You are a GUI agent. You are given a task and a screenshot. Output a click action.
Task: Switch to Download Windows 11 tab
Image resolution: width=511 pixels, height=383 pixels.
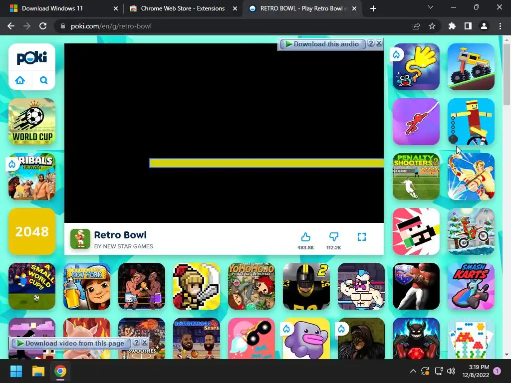(x=63, y=8)
